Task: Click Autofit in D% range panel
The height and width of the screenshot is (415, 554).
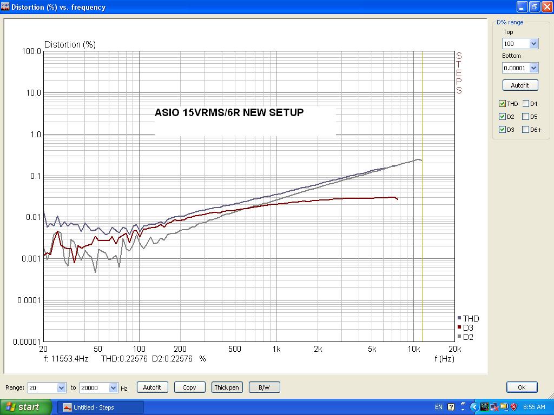Action: coord(520,85)
